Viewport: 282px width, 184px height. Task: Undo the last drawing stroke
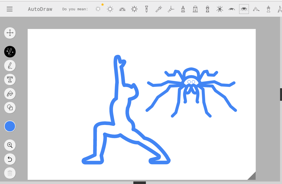[x=10, y=159]
